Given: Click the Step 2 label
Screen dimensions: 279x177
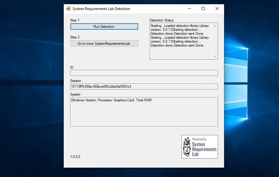Looking at the screenshot, I should pos(75,37).
